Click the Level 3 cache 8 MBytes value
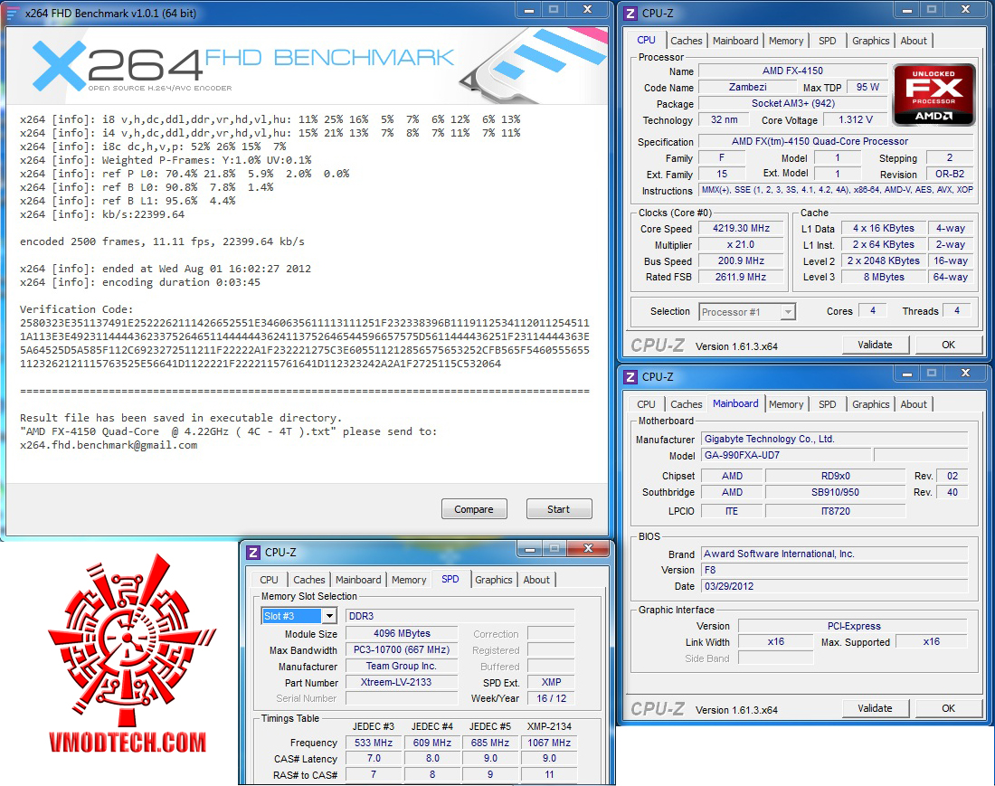The width and height of the screenshot is (995, 786). tap(884, 277)
